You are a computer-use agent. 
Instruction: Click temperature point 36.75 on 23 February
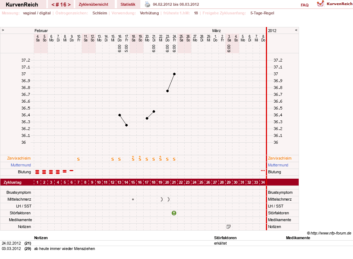point(167,91)
